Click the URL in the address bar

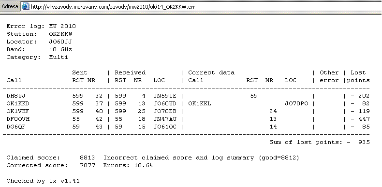pos(113,7)
